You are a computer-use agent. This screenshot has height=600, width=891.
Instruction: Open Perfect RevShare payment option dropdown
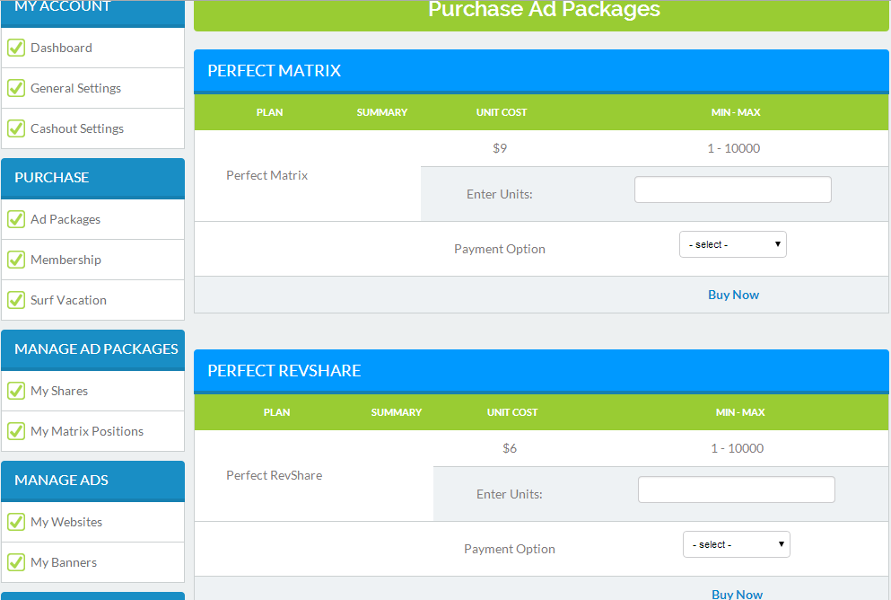point(736,544)
